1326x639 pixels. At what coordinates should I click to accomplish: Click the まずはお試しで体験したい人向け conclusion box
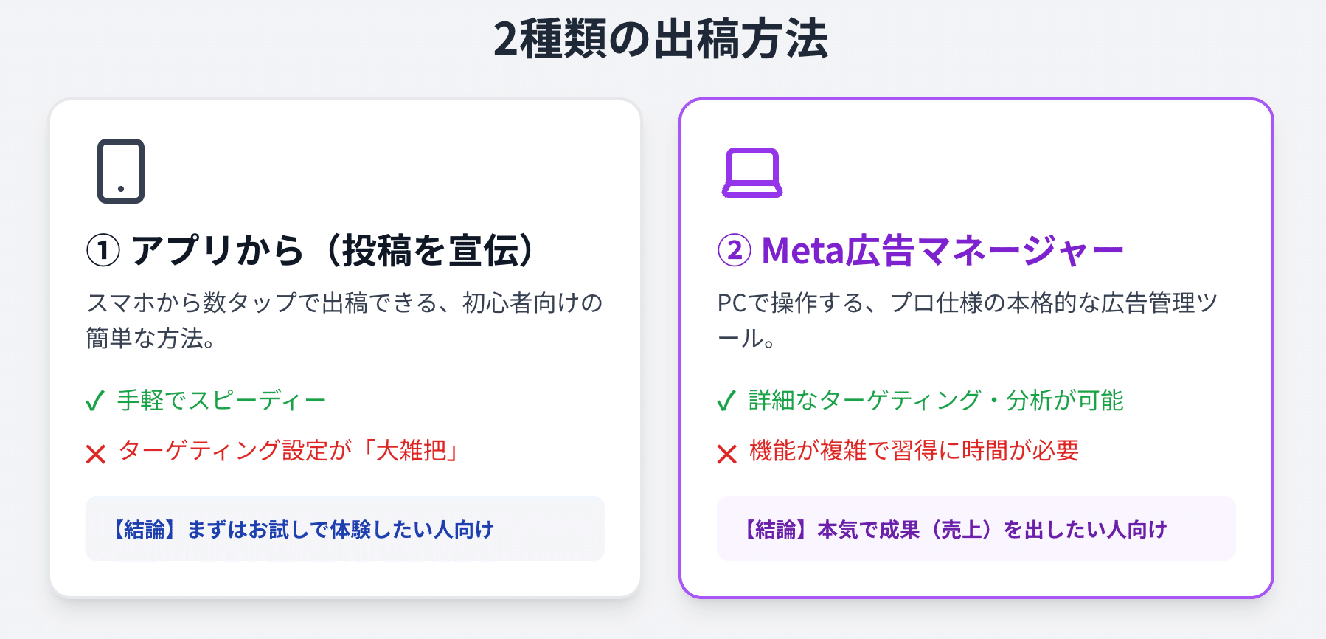point(345,529)
